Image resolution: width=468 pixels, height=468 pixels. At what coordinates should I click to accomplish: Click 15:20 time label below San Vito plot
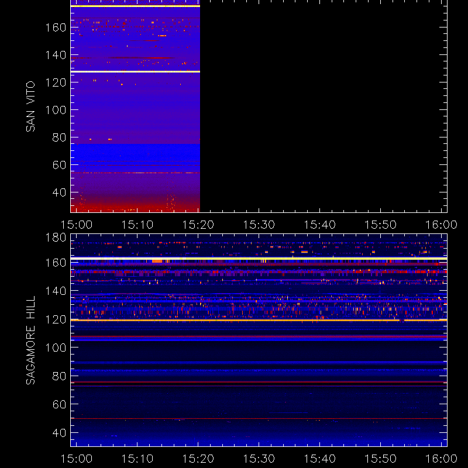click(198, 225)
